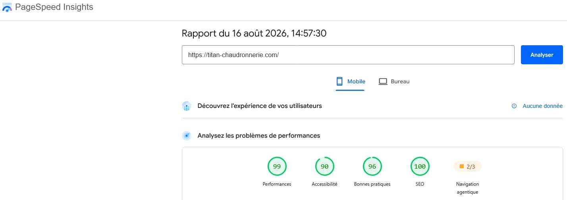Screen dimensions: 567x200
Task: Click the PageSpeed Insights logo icon
Action: [7, 8]
